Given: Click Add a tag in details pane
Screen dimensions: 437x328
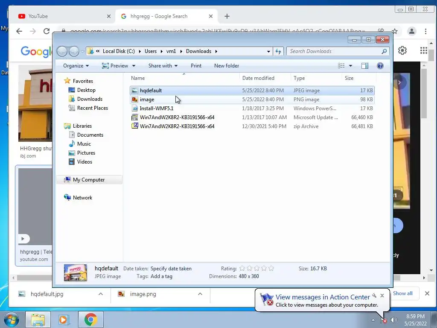Looking at the screenshot, I should tap(161, 276).
